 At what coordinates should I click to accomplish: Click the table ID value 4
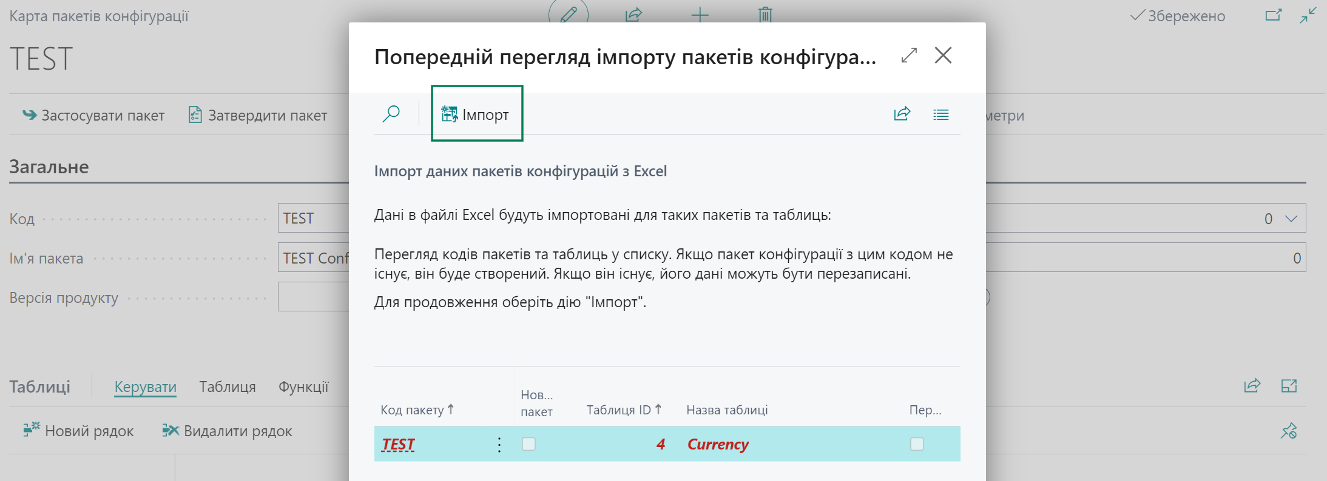pos(660,444)
